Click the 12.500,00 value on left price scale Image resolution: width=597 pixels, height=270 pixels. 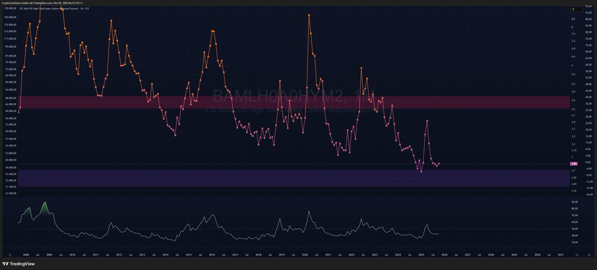[10, 193]
